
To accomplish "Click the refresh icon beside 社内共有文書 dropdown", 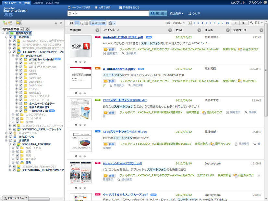I will [x=27, y=29].
